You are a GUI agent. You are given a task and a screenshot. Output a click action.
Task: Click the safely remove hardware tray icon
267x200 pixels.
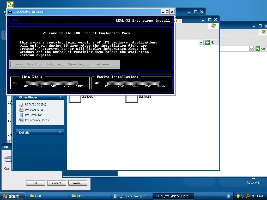click(x=243, y=196)
